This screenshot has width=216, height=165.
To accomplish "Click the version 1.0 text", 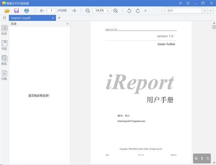I will tap(165, 36).
